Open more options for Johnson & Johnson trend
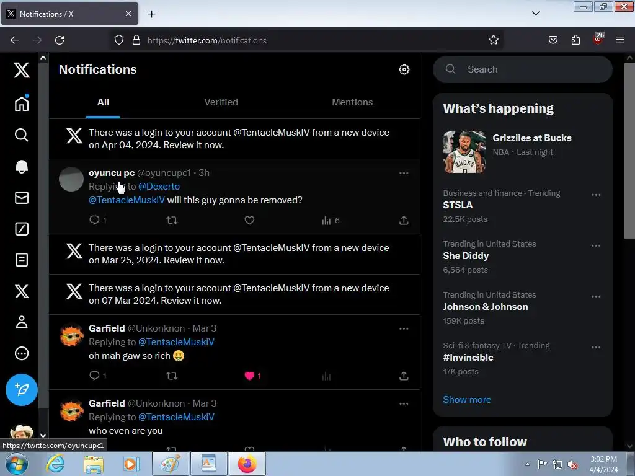This screenshot has width=635, height=476. 596,296
